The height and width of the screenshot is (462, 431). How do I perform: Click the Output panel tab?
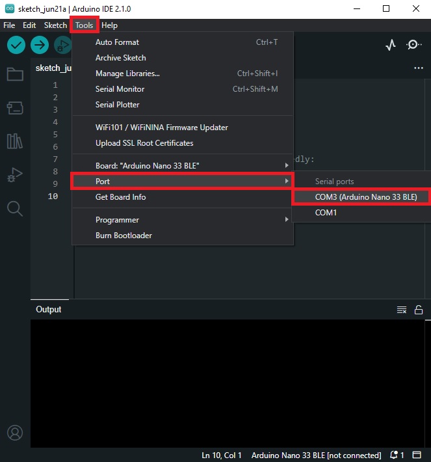click(49, 309)
